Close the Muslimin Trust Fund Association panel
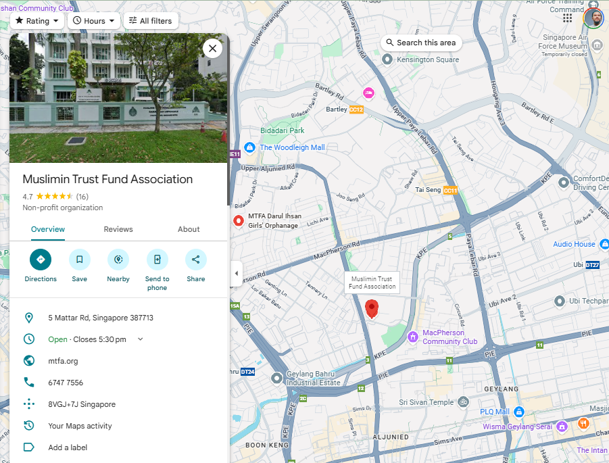The image size is (609, 463). [x=212, y=49]
